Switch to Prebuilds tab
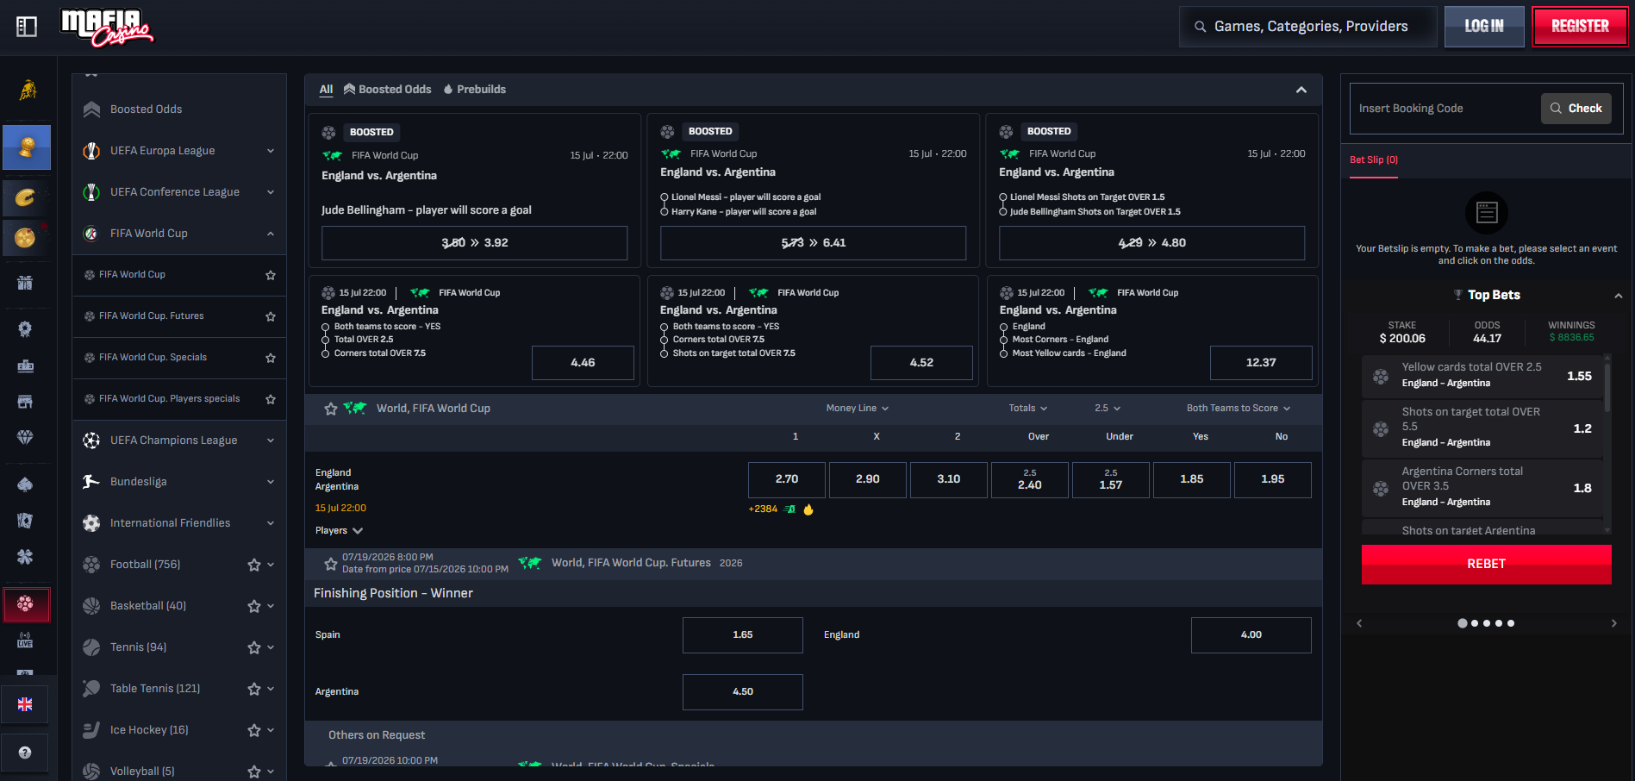Viewport: 1635px width, 781px height. [474, 90]
